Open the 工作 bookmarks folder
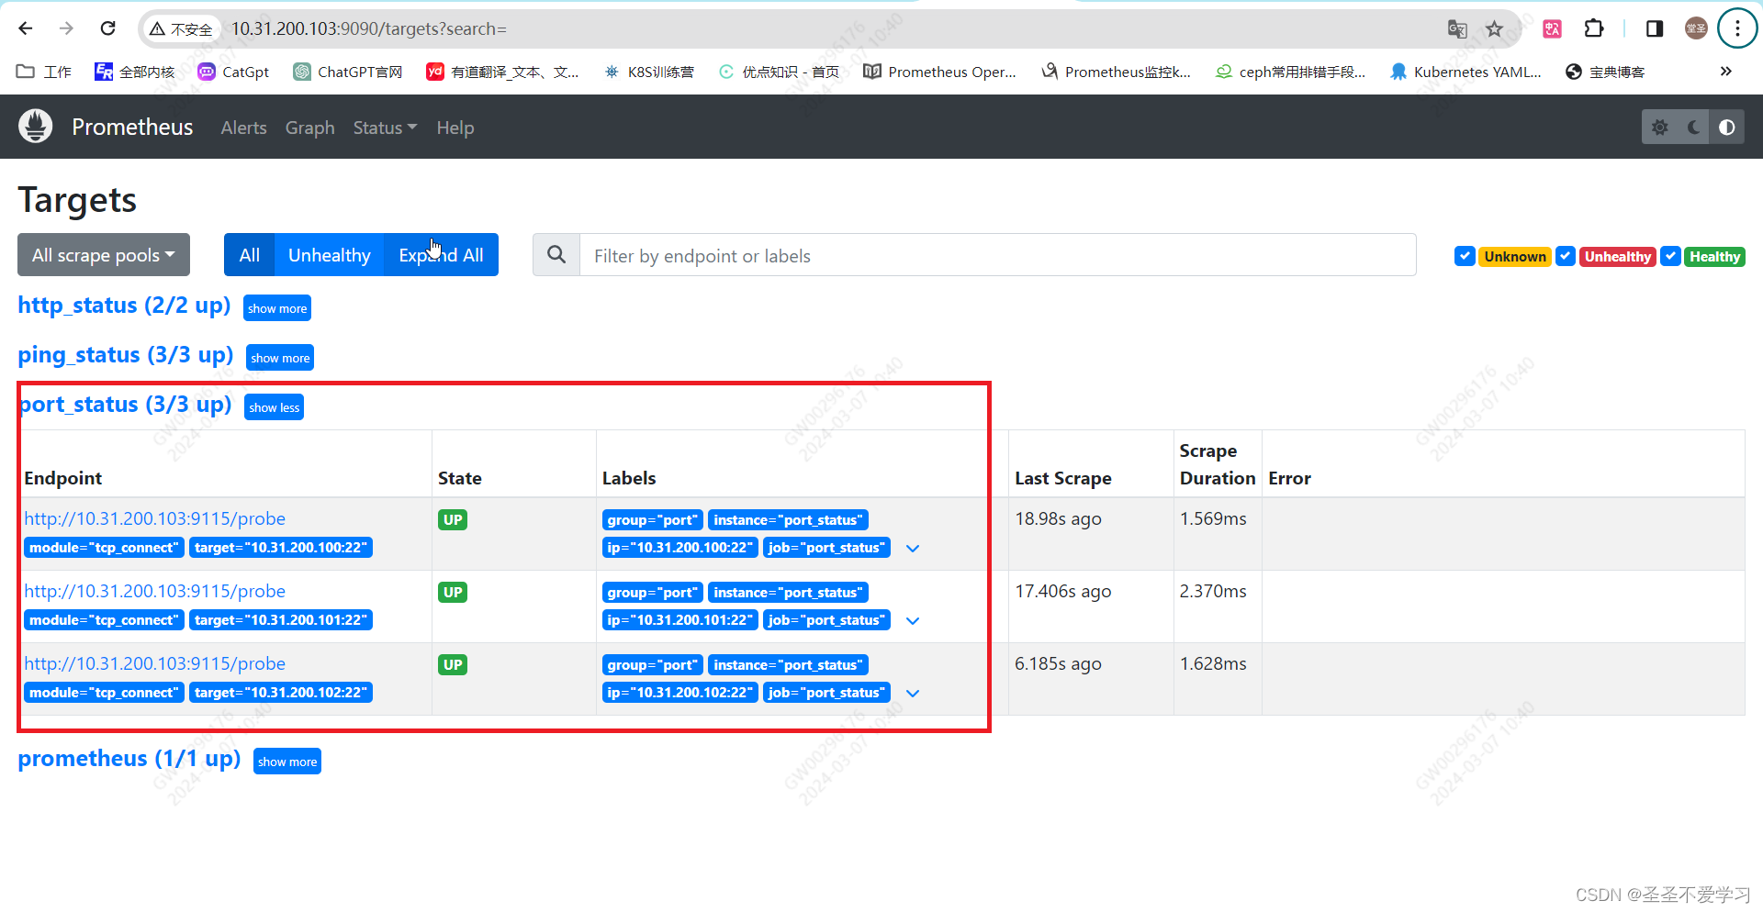The height and width of the screenshot is (912, 1763). click(x=44, y=72)
